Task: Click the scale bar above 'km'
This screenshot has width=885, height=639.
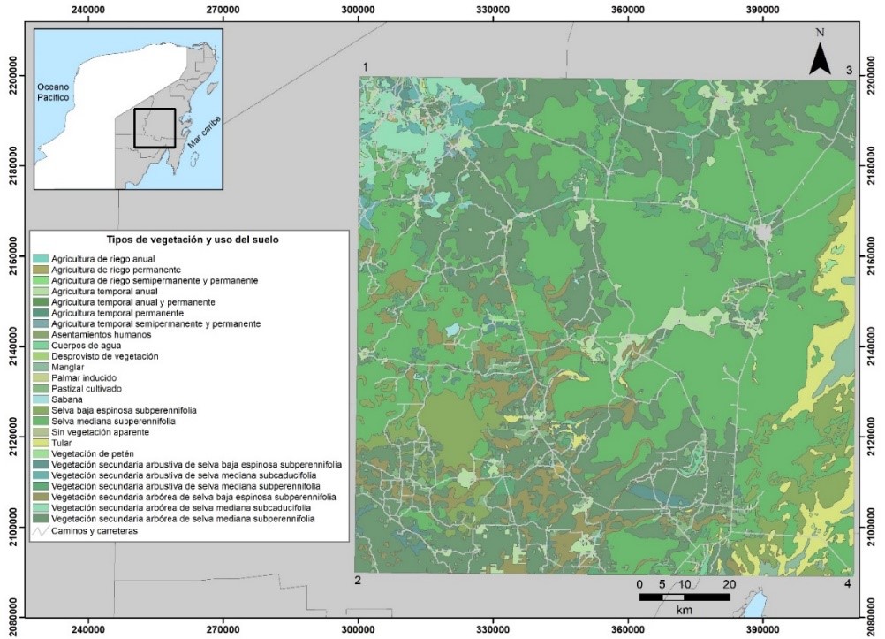Action: coord(684,598)
